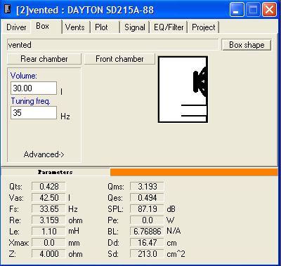
Task: Select the BL value 6.76886
Action: [147, 232]
